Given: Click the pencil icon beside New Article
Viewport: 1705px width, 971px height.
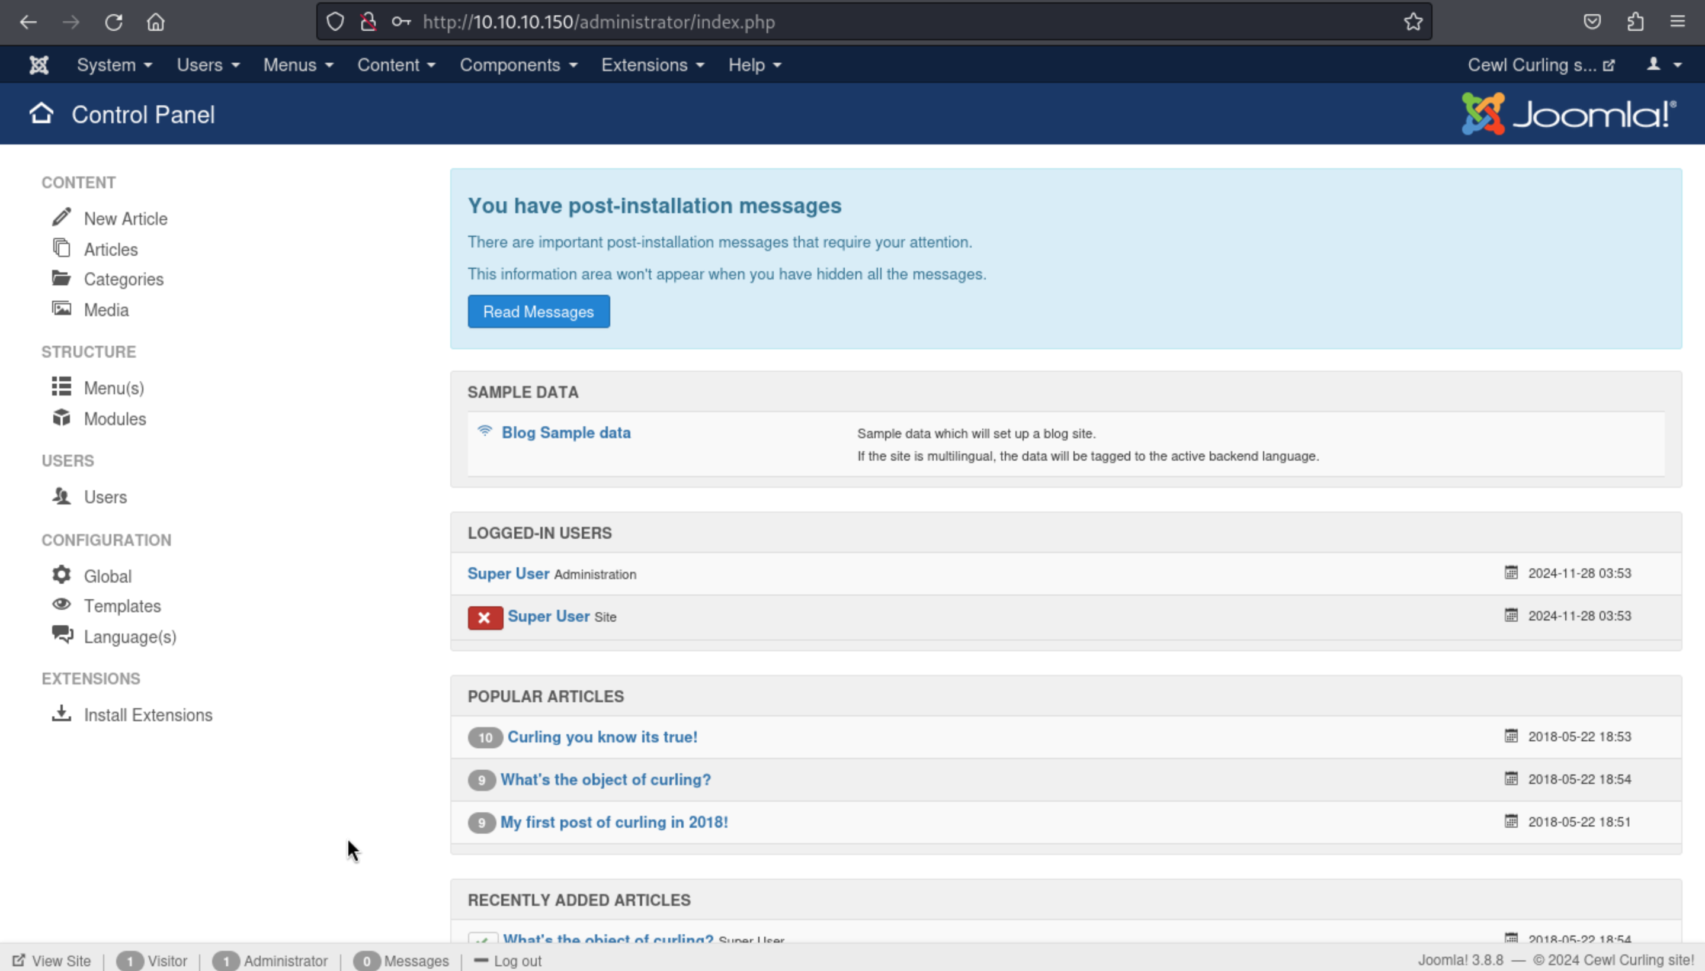Looking at the screenshot, I should [x=62, y=217].
